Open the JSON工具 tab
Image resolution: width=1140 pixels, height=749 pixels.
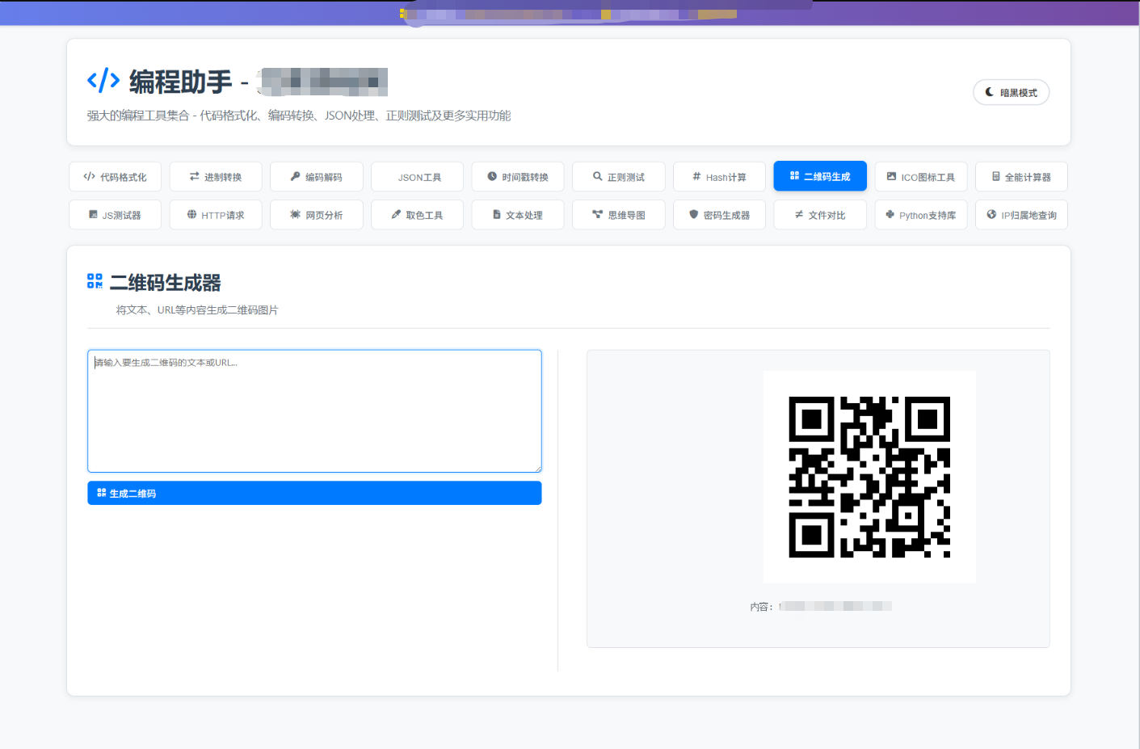point(418,177)
